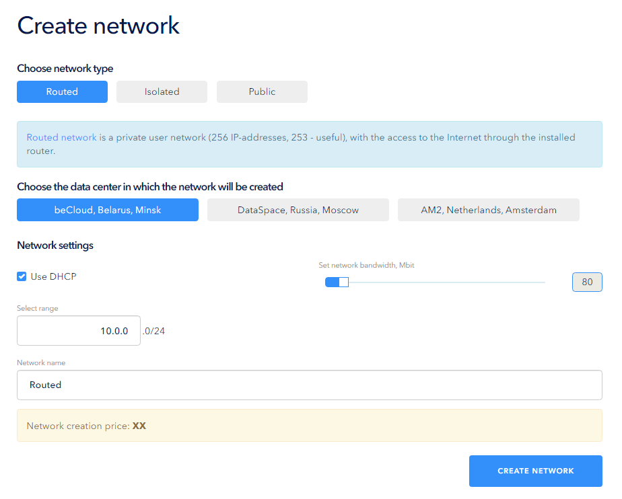This screenshot has height=499, width=622.
Task: Pick DataSpace, Russia, Moscow data center
Action: point(298,210)
